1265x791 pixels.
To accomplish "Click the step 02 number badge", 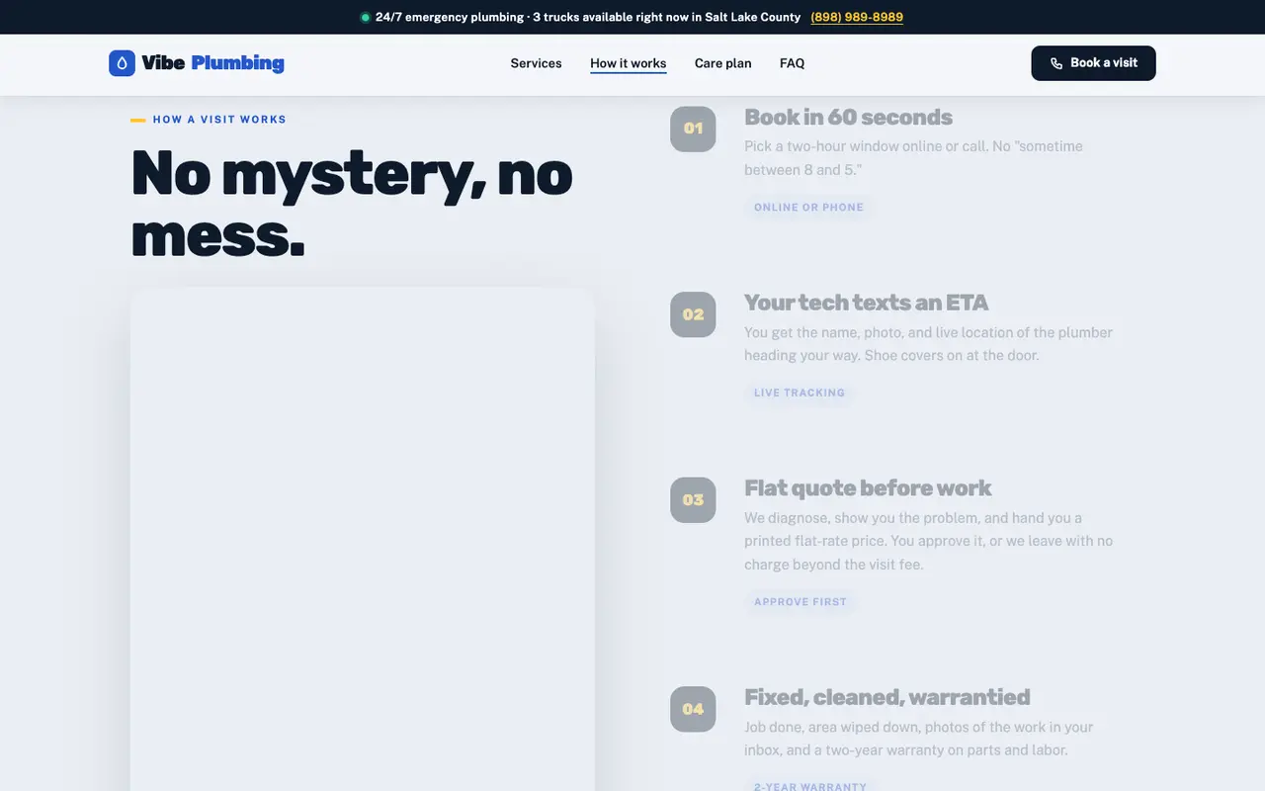I will (693, 314).
